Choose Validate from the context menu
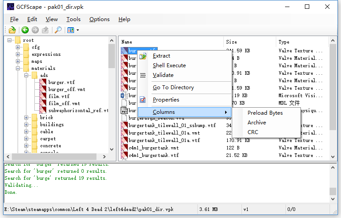 185,75
